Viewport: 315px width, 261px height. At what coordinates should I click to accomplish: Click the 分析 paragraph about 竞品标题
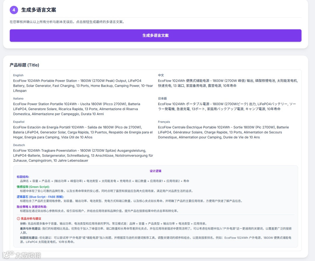(x=114, y=224)
